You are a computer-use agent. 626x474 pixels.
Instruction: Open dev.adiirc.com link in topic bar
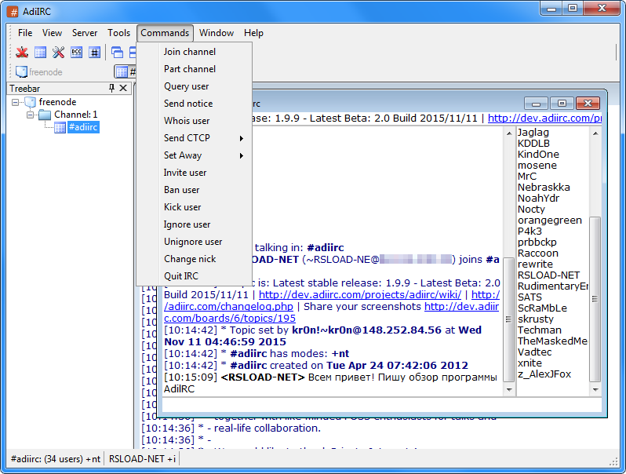pos(544,118)
